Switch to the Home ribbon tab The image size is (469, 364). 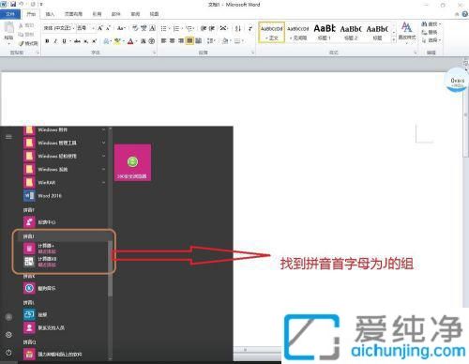(31, 14)
